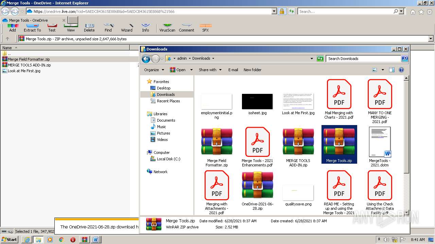
Task: Create a New folder
Action: [253, 70]
